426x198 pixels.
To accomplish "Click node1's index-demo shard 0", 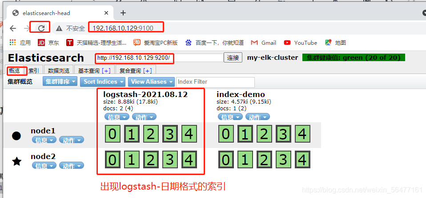I will [226, 134].
